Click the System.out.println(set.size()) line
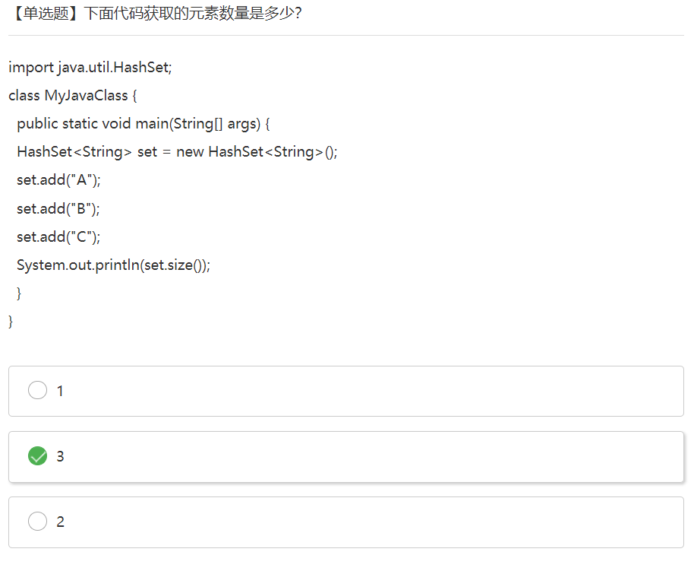The width and height of the screenshot is (694, 571). pos(113,265)
